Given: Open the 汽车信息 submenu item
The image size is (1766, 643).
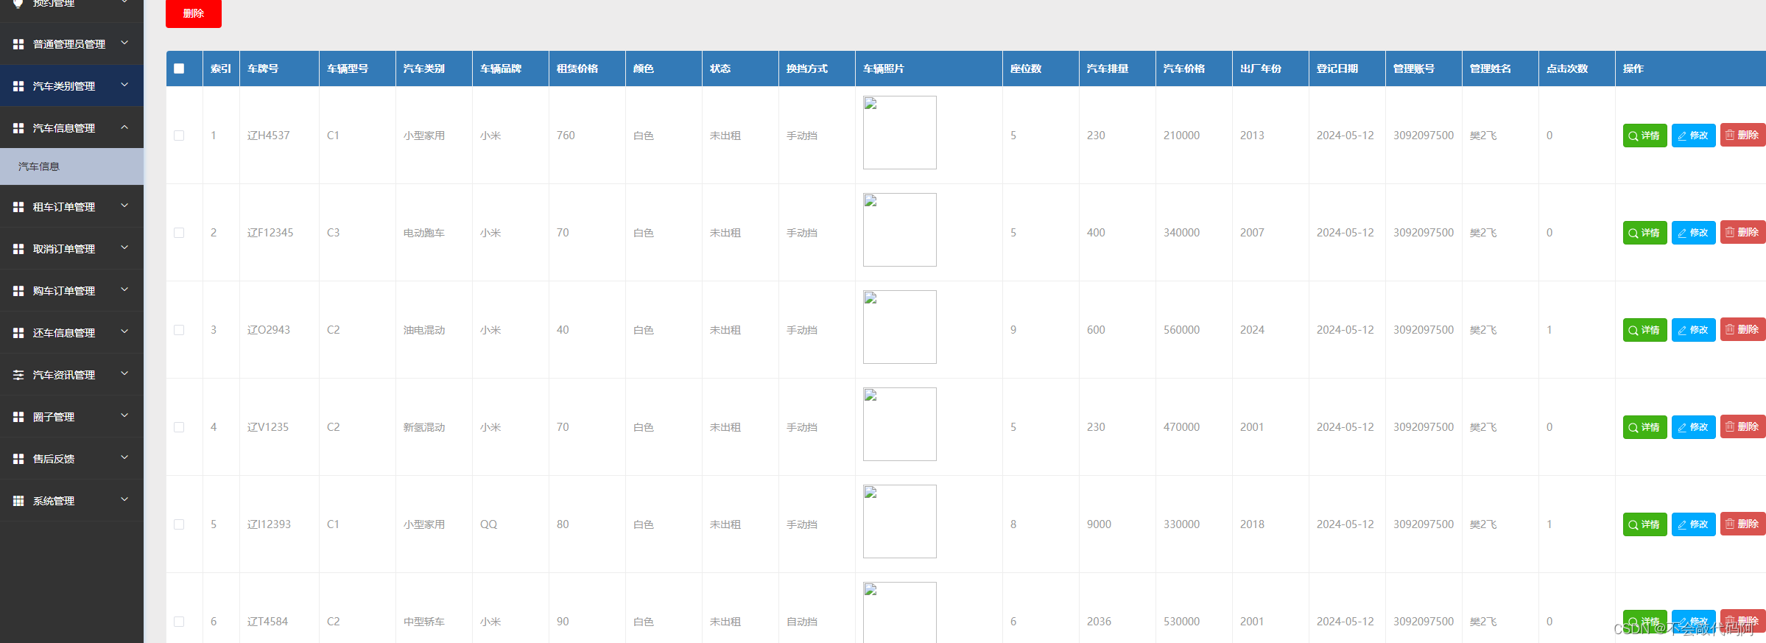Looking at the screenshot, I should coord(71,166).
